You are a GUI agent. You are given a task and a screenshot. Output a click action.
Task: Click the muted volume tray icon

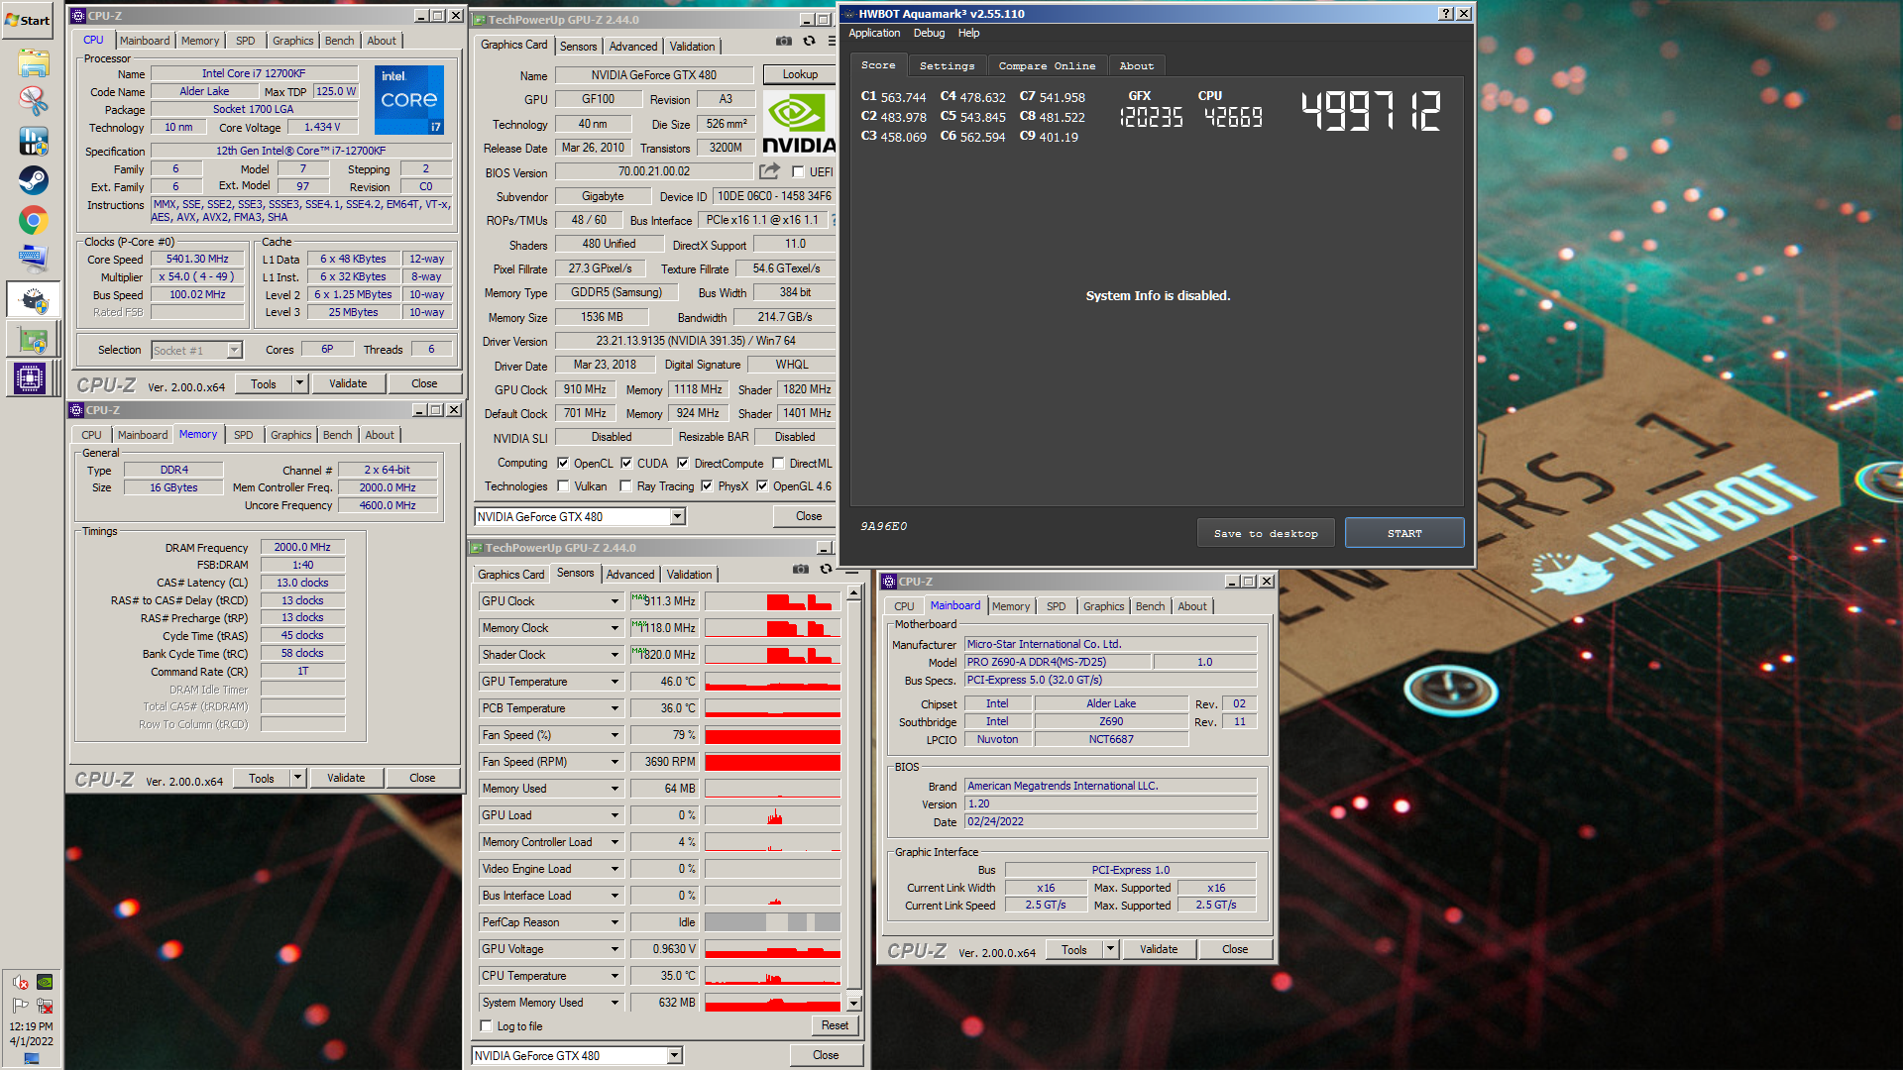[20, 983]
